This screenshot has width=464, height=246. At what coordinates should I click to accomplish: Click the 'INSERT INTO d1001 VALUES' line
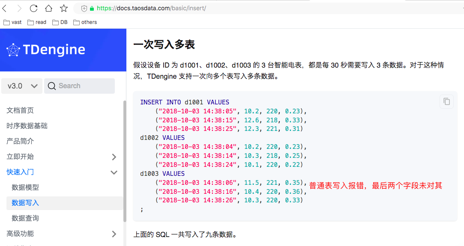click(x=185, y=102)
